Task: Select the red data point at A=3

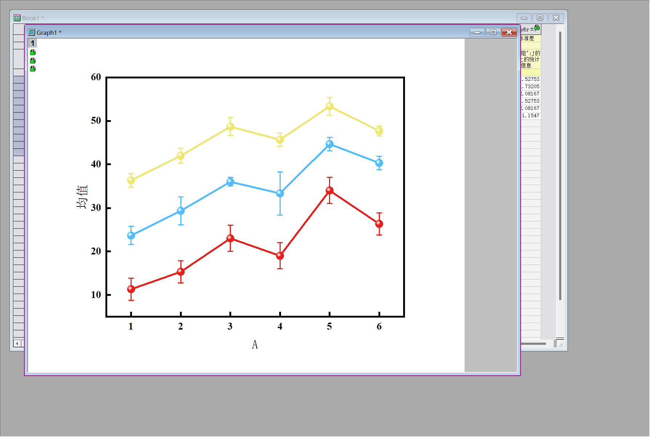Action: (230, 238)
